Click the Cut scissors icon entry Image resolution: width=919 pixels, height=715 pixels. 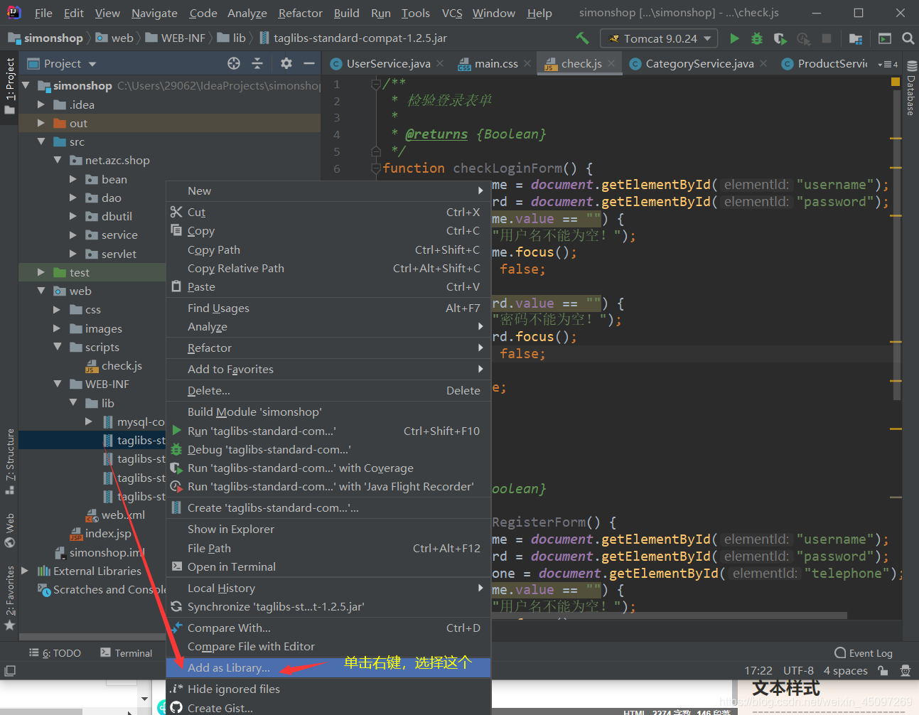328,212
